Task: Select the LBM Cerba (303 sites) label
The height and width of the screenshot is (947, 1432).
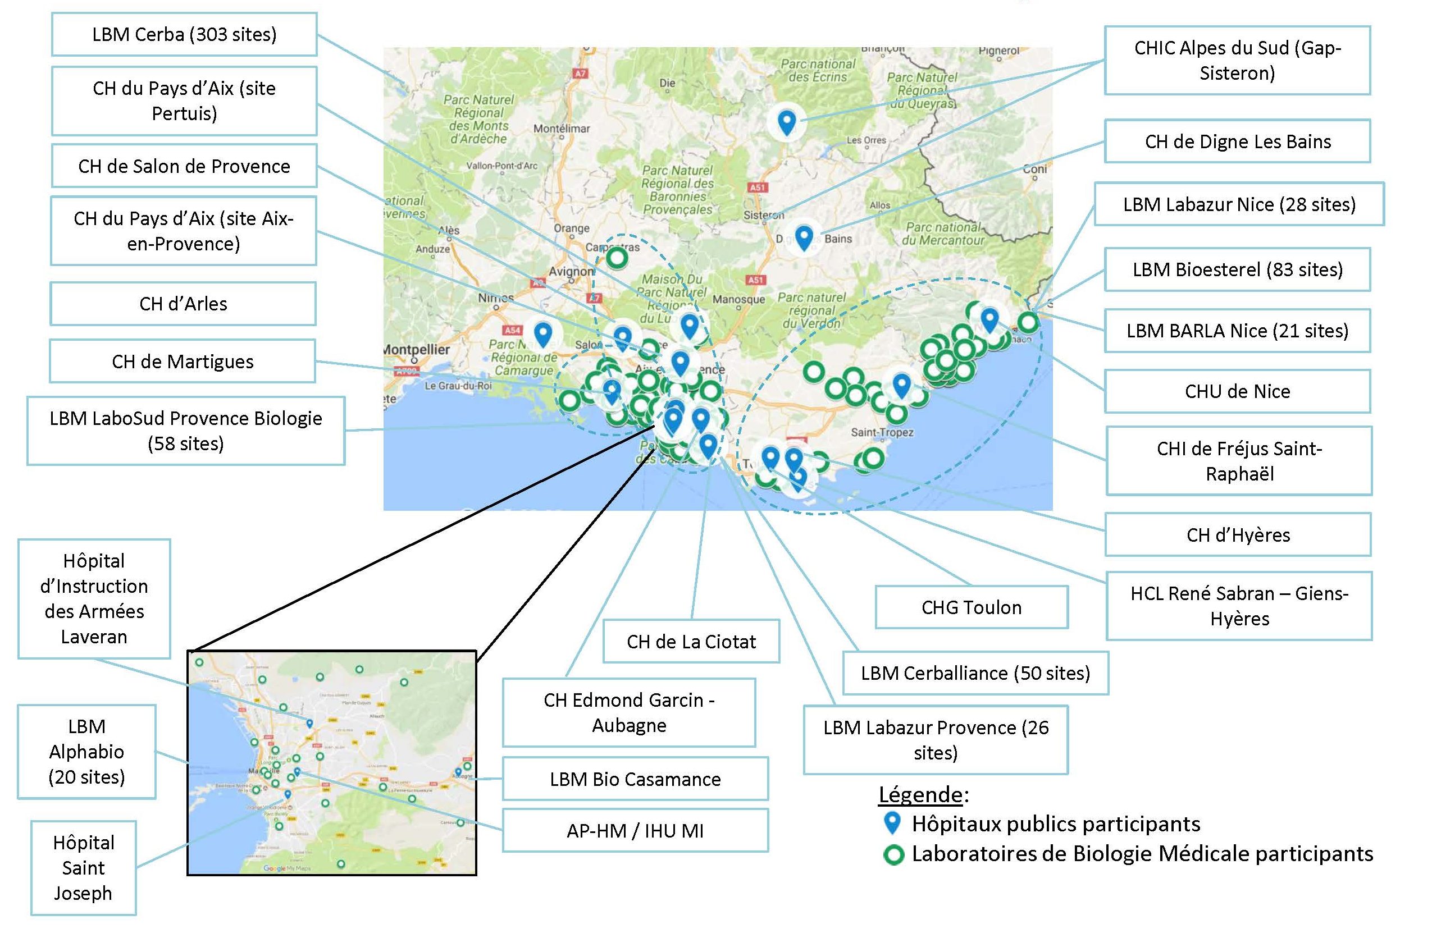Action: (184, 34)
